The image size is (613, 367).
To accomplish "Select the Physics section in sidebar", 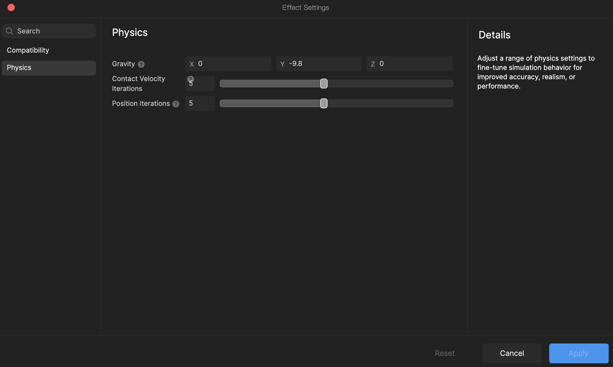I will 49,68.
